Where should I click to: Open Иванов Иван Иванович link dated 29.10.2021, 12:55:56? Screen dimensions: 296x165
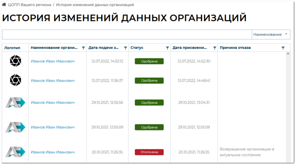(x=53, y=103)
